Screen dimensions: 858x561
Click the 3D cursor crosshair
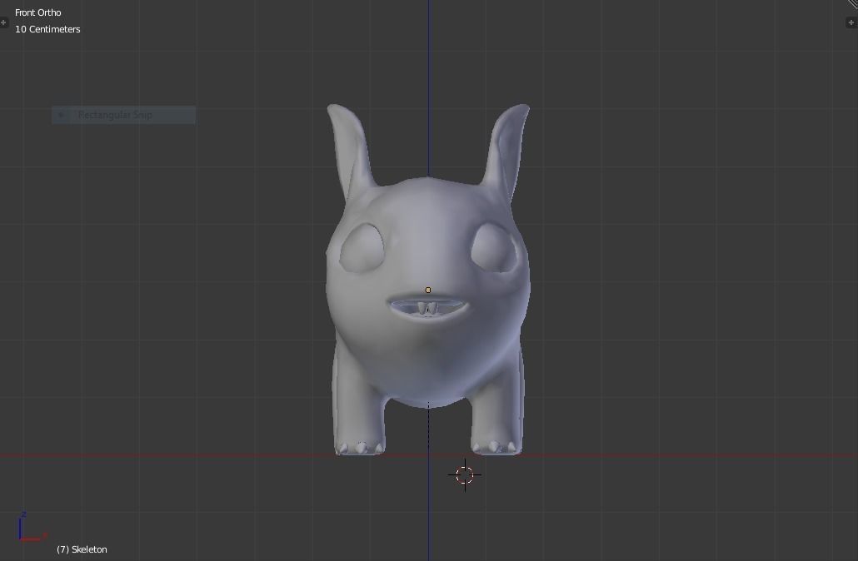pyautogui.click(x=465, y=475)
